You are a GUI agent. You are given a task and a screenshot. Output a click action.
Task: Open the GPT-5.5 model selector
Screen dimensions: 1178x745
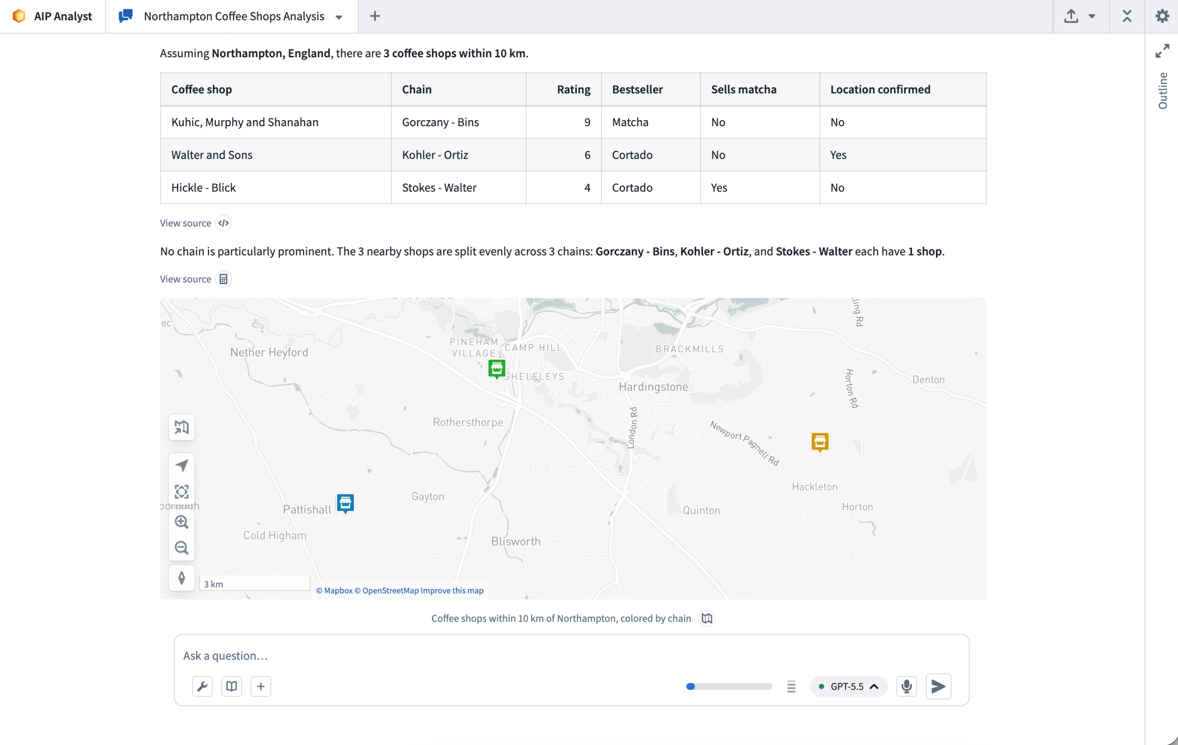tap(849, 686)
